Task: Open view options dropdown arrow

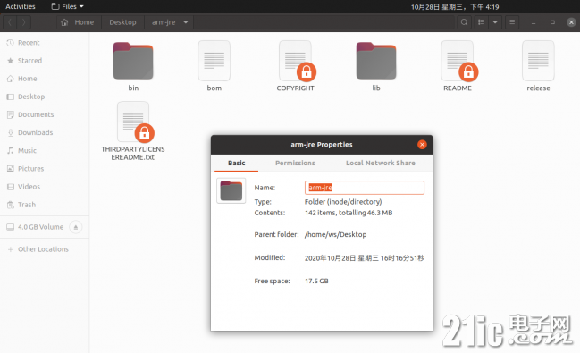Action: pyautogui.click(x=495, y=22)
